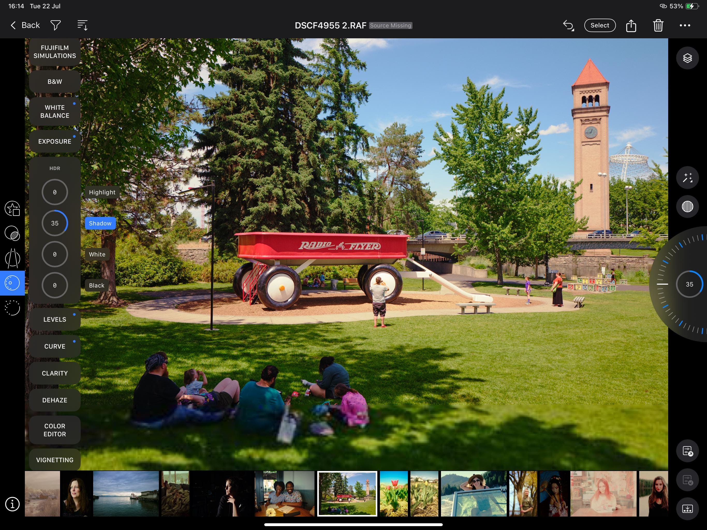The height and width of the screenshot is (530, 707).
Task: Tap the White label
Action: tap(97, 254)
